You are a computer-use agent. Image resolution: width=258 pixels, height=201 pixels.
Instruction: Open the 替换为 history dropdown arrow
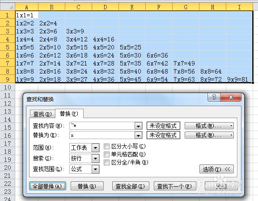coord(138,135)
